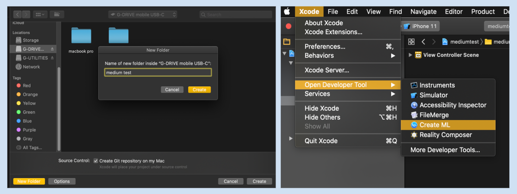This screenshot has width=517, height=194.
Task: Select G-UTILITIES in Locations sidebar
Action: (32, 58)
